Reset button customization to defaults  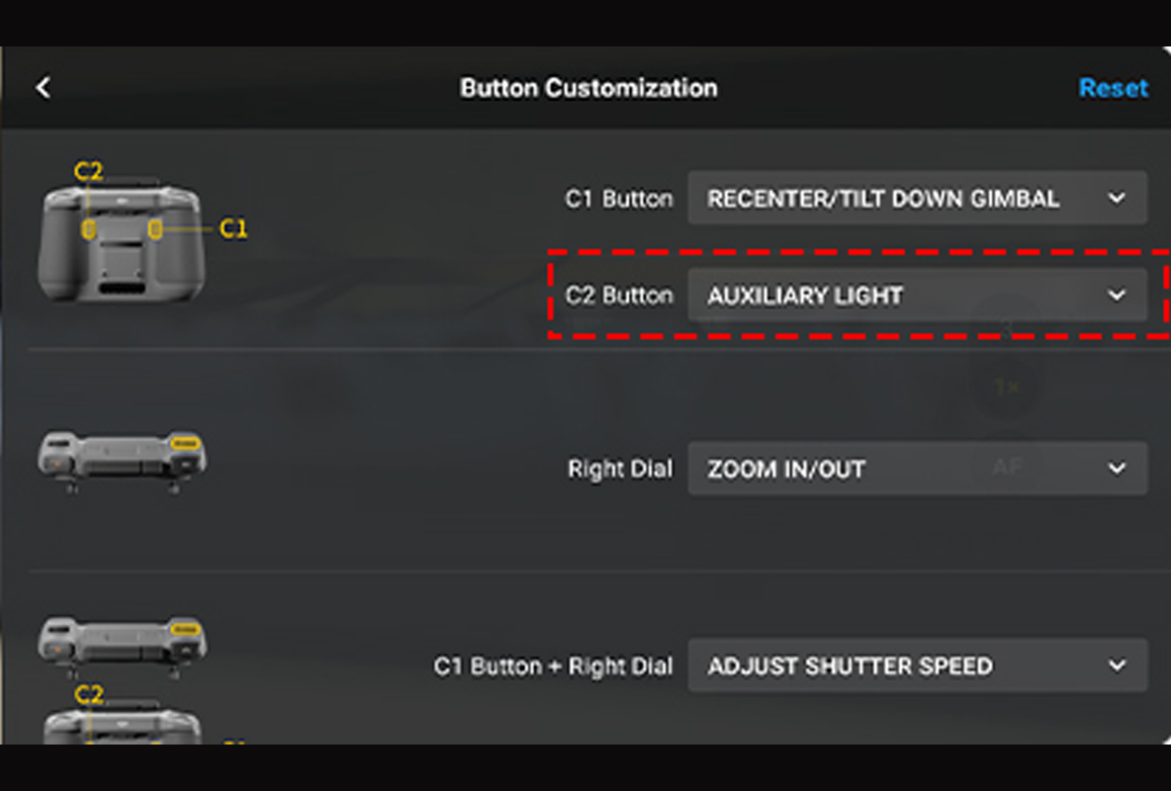click(1113, 88)
